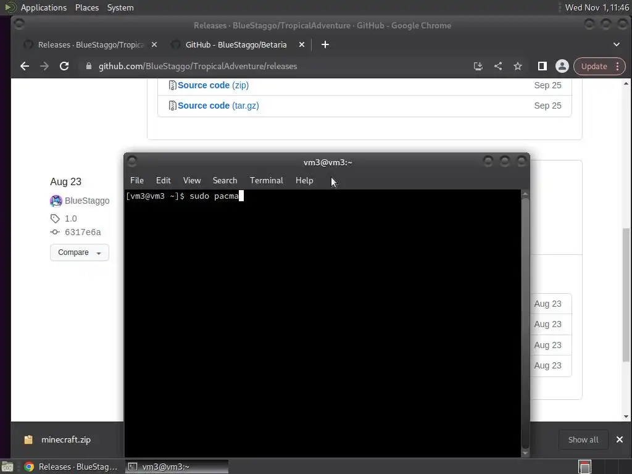This screenshot has height=474, width=632.
Task: Click terminal scrollbar up arrow
Action: (525, 194)
